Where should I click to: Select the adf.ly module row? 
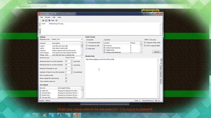60,48
